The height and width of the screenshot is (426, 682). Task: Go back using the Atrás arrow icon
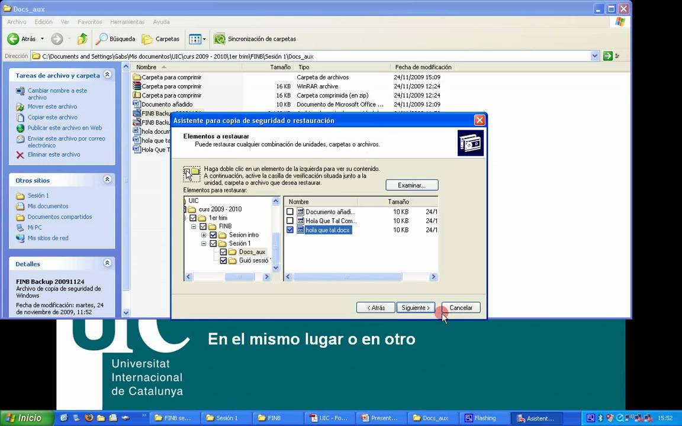[13, 39]
